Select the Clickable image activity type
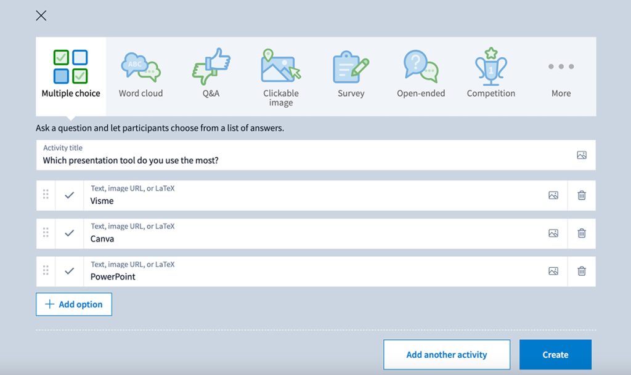Image resolution: width=631 pixels, height=375 pixels. click(280, 72)
